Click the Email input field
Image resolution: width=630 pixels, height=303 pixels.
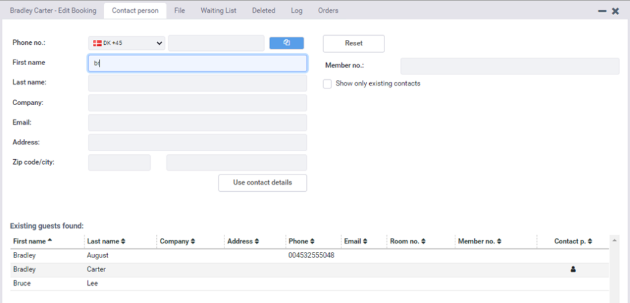(197, 123)
